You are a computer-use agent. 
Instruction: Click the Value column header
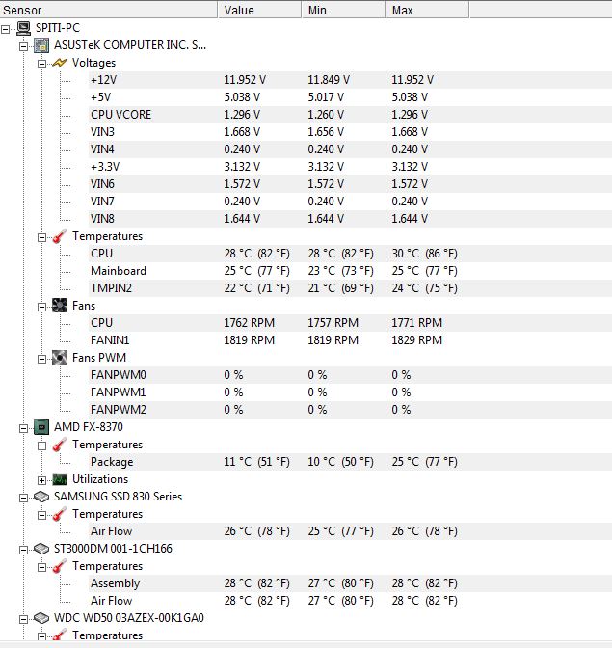[259, 10]
